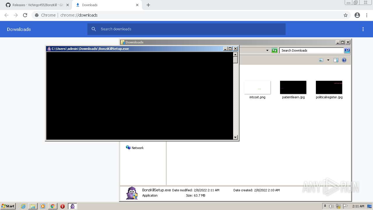373x210 pixels.
Task: Click the magnifier icon in Chrome downloads search
Action: (94, 29)
